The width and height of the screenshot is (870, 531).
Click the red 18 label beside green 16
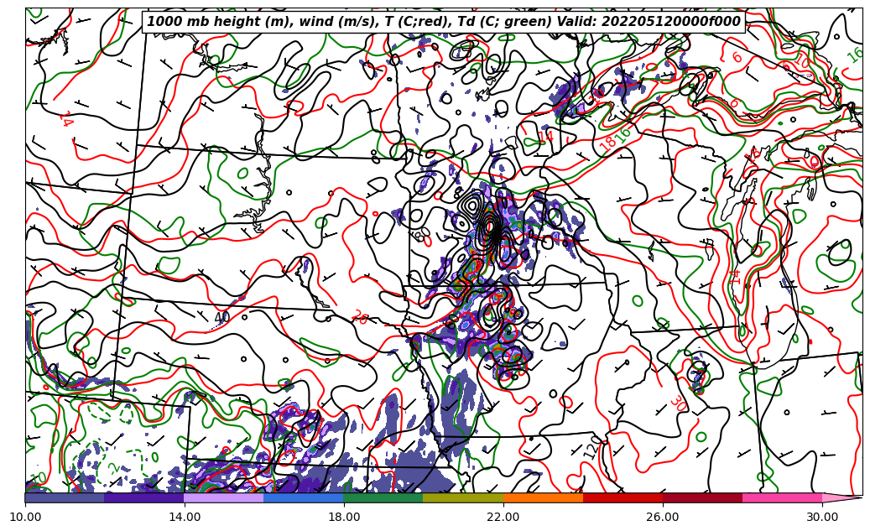tap(608, 143)
